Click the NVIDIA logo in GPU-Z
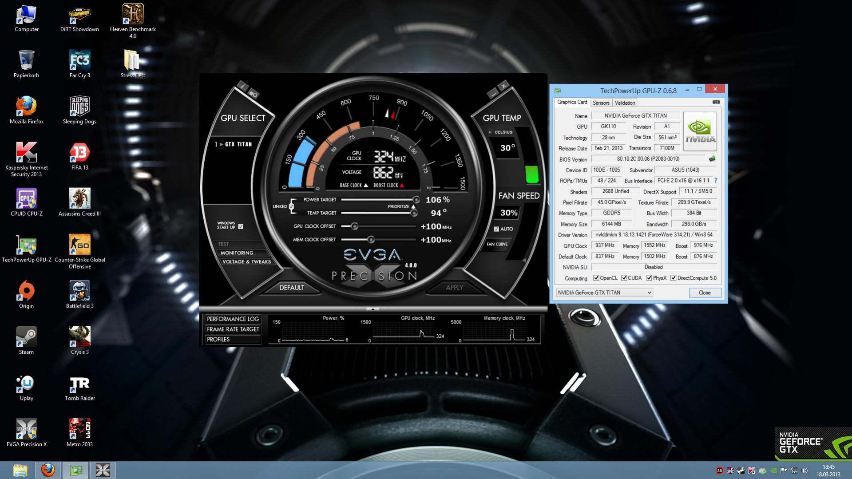This screenshot has height=479, width=852. 700,132
